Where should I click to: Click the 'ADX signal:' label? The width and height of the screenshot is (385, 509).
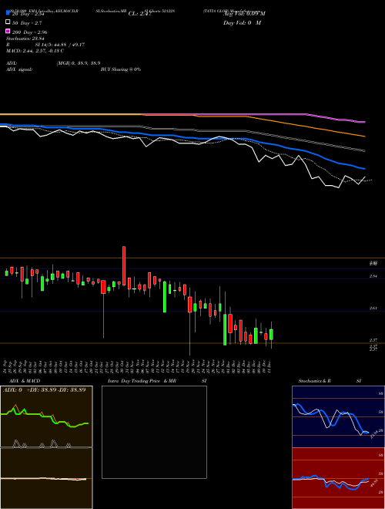tap(19, 69)
